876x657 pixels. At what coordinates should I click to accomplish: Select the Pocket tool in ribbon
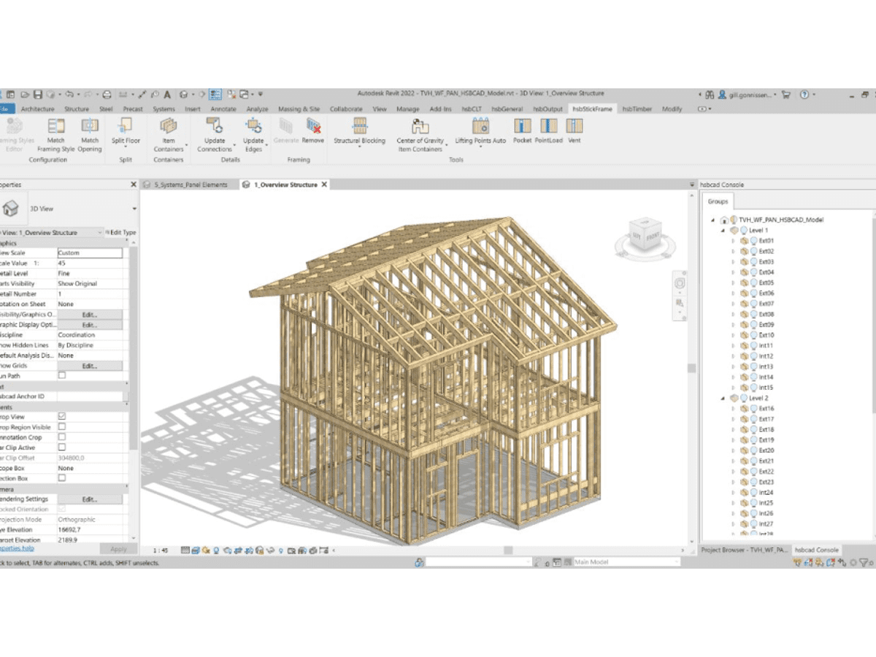coord(523,126)
